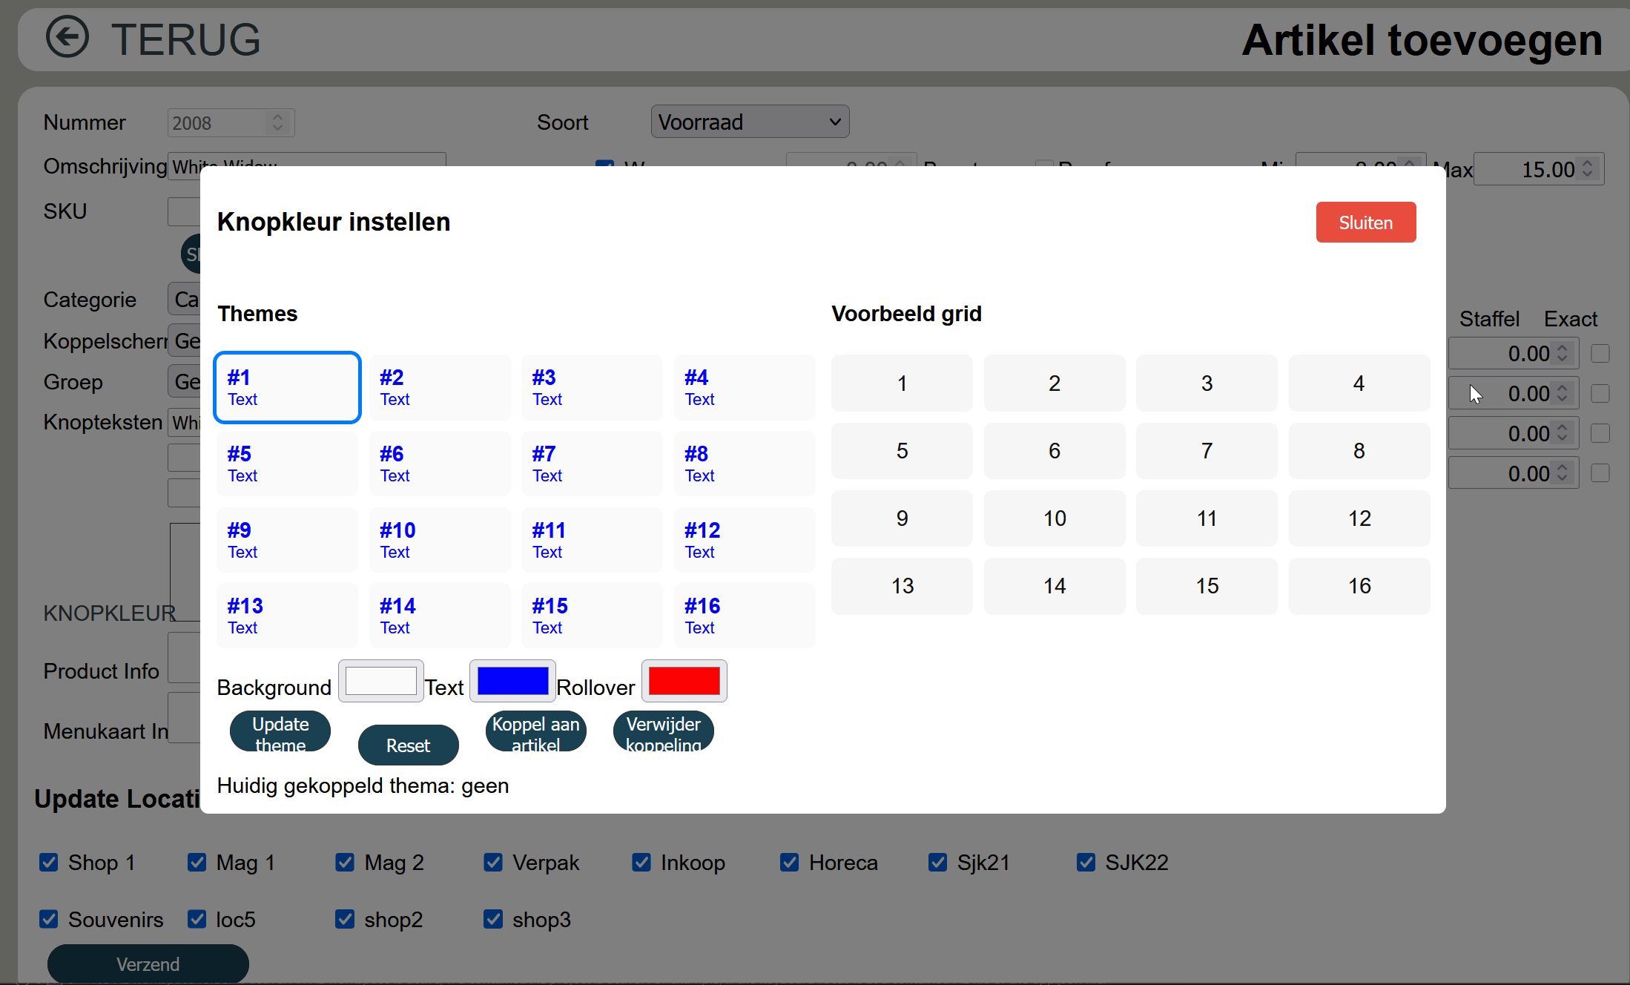Toggle the Horeca checkbox
1630x985 pixels.
[790, 862]
